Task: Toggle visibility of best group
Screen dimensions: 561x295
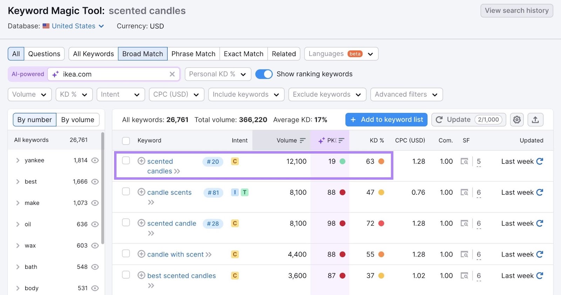Action: tap(95, 182)
